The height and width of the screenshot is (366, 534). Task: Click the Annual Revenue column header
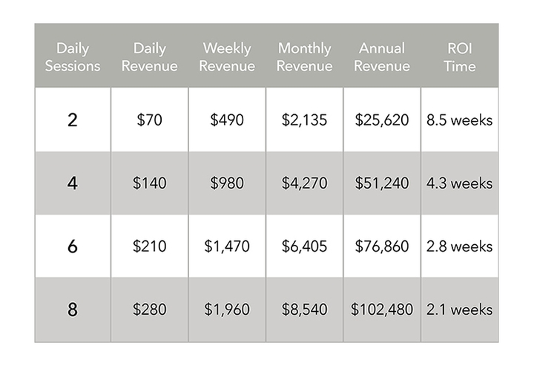click(x=382, y=56)
